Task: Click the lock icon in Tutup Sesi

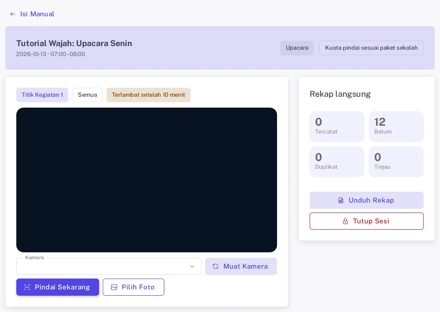Action: 346,221
